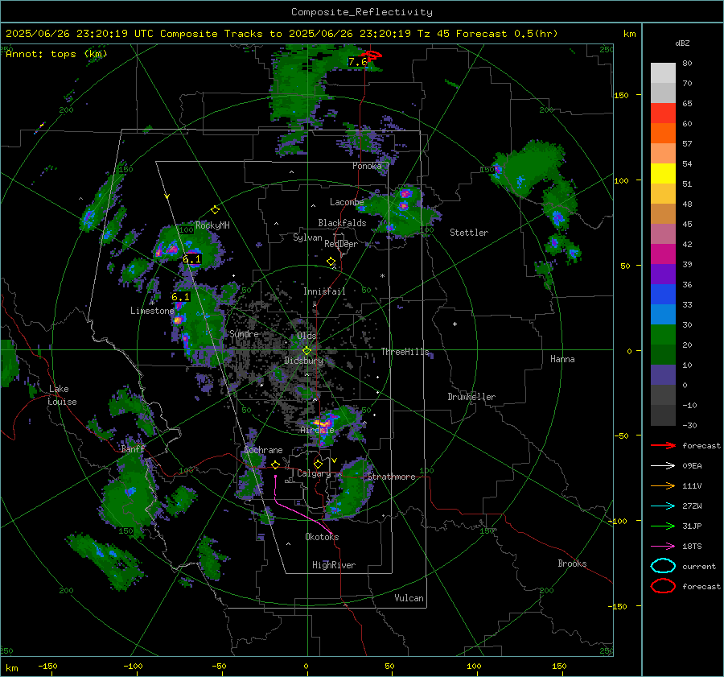
Task: Click the red forecast ellipse beside 7.6 label
Action: 372,56
